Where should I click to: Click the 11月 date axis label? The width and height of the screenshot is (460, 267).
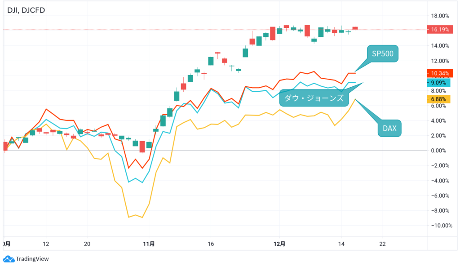point(149,243)
